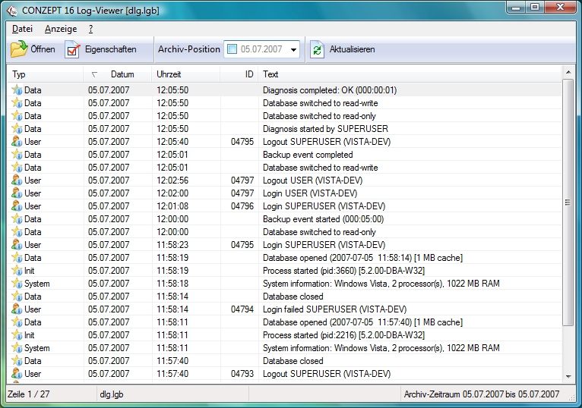Click 'Backup event started (000:05:00)' text

323,219
